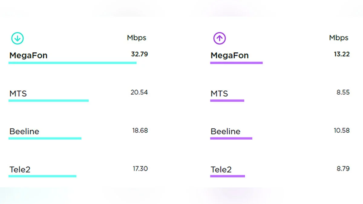Click Beeline label under download speeds
363x204 pixels.
click(x=24, y=131)
